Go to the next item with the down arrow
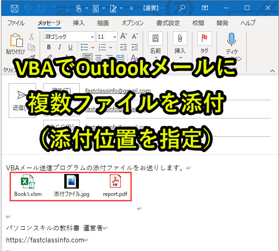Image resolution: width=279 pixels, height=251 pixels. [x=67, y=8]
